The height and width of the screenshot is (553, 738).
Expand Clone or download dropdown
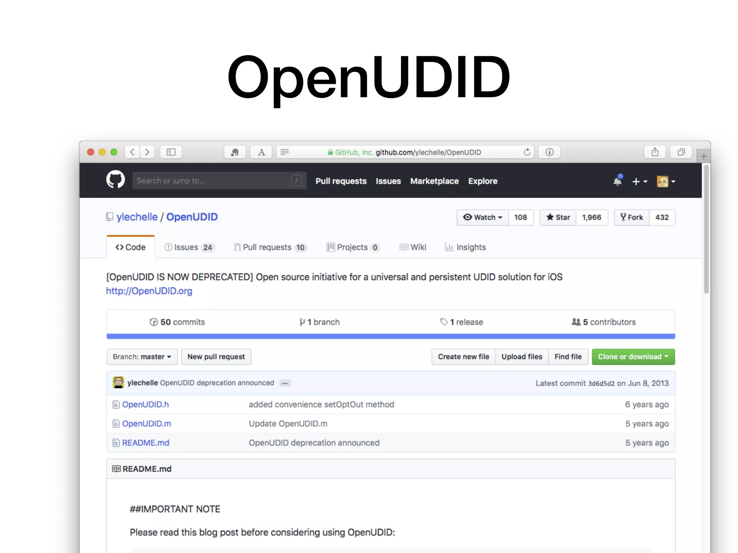(x=633, y=357)
